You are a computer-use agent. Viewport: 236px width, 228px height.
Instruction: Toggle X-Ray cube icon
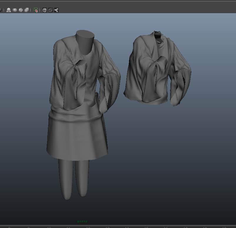click(45, 10)
